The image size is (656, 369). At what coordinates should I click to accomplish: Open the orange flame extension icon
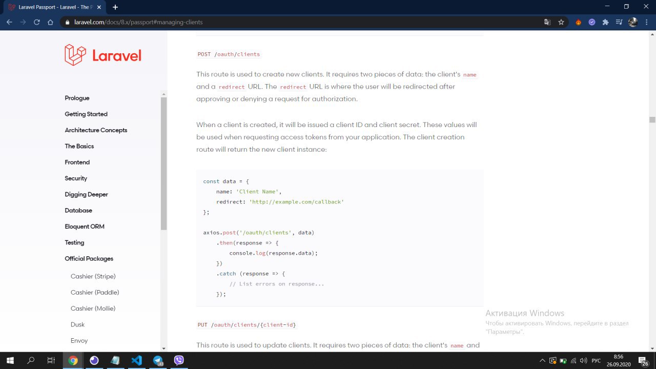[x=579, y=22]
